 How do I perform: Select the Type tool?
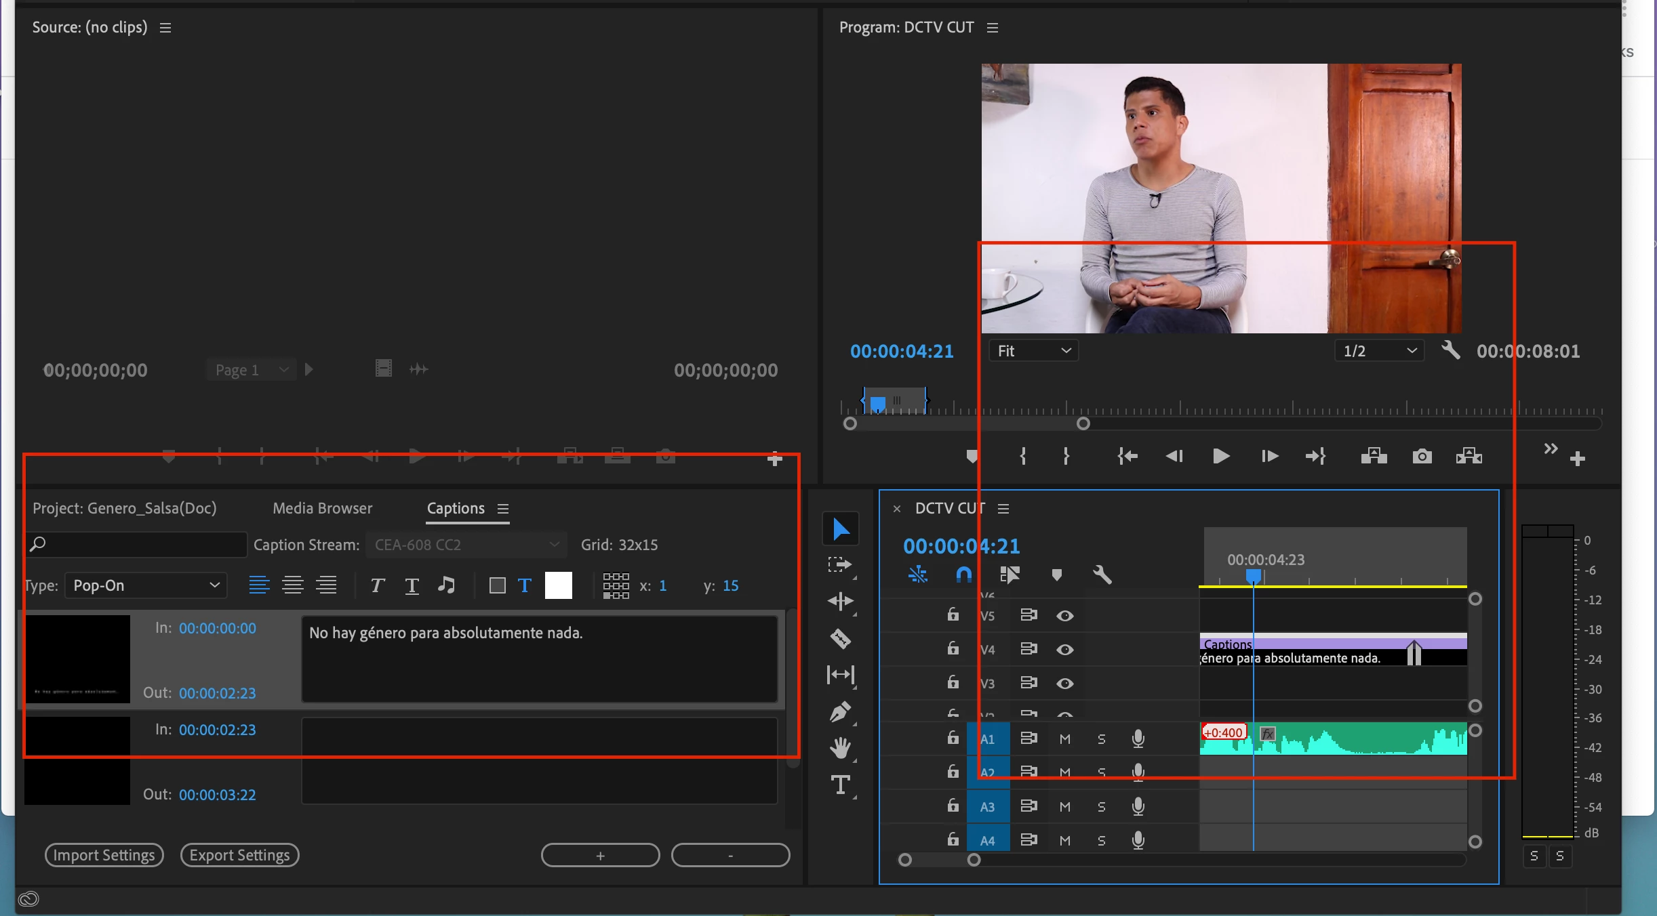pyautogui.click(x=841, y=785)
